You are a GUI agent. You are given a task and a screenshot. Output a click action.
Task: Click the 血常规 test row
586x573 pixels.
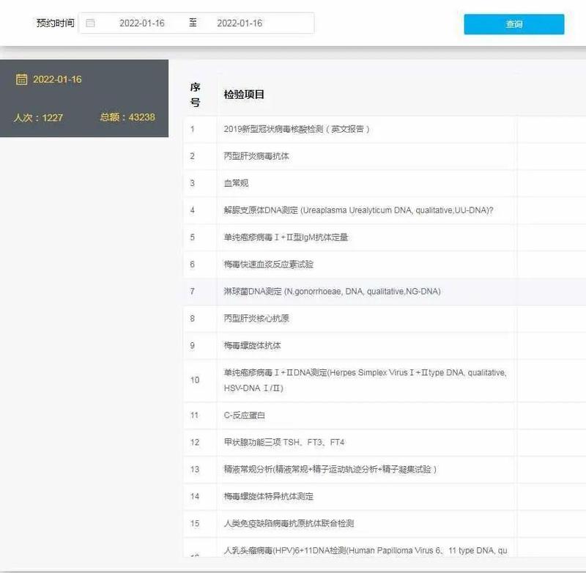pyautogui.click(x=236, y=183)
